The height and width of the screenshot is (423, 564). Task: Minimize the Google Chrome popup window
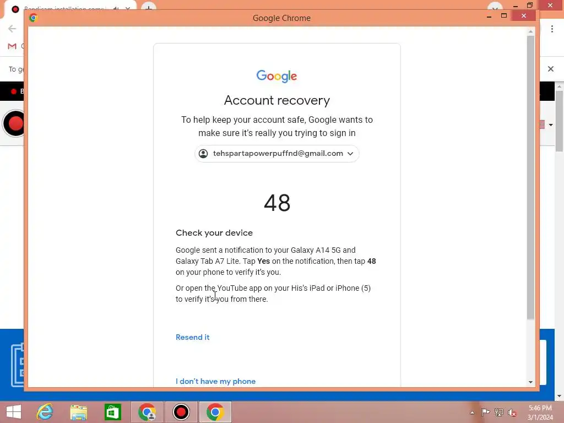(489, 16)
